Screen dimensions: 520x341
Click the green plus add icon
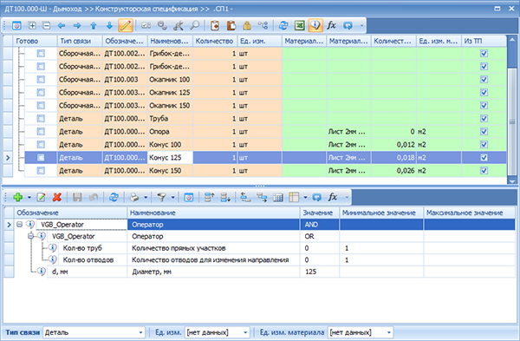[18, 198]
